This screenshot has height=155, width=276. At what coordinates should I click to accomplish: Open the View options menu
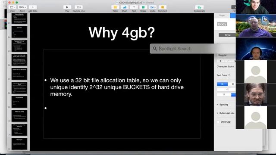click(13, 7)
